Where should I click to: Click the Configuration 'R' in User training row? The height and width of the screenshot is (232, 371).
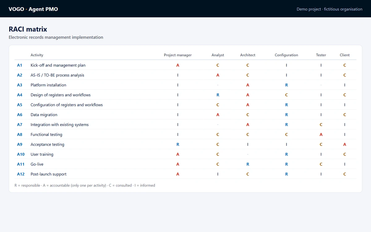click(286, 154)
